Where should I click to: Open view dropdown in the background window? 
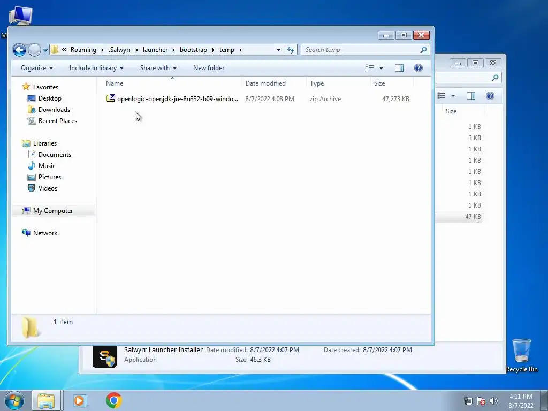pyautogui.click(x=453, y=96)
